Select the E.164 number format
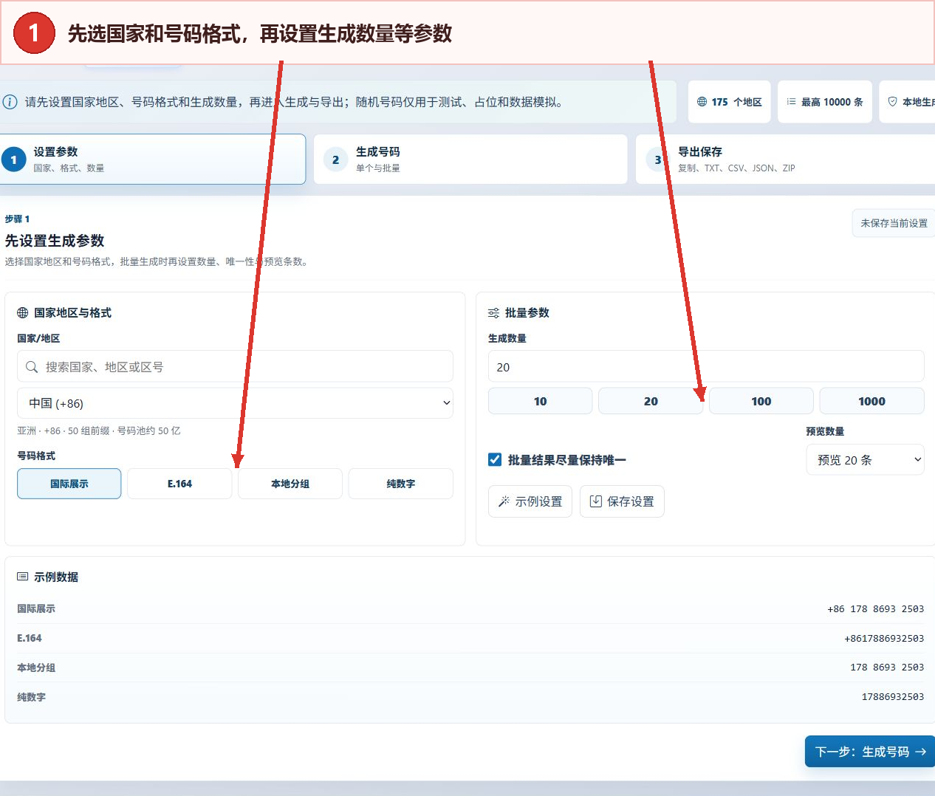Image resolution: width=935 pixels, height=796 pixels. pos(179,484)
